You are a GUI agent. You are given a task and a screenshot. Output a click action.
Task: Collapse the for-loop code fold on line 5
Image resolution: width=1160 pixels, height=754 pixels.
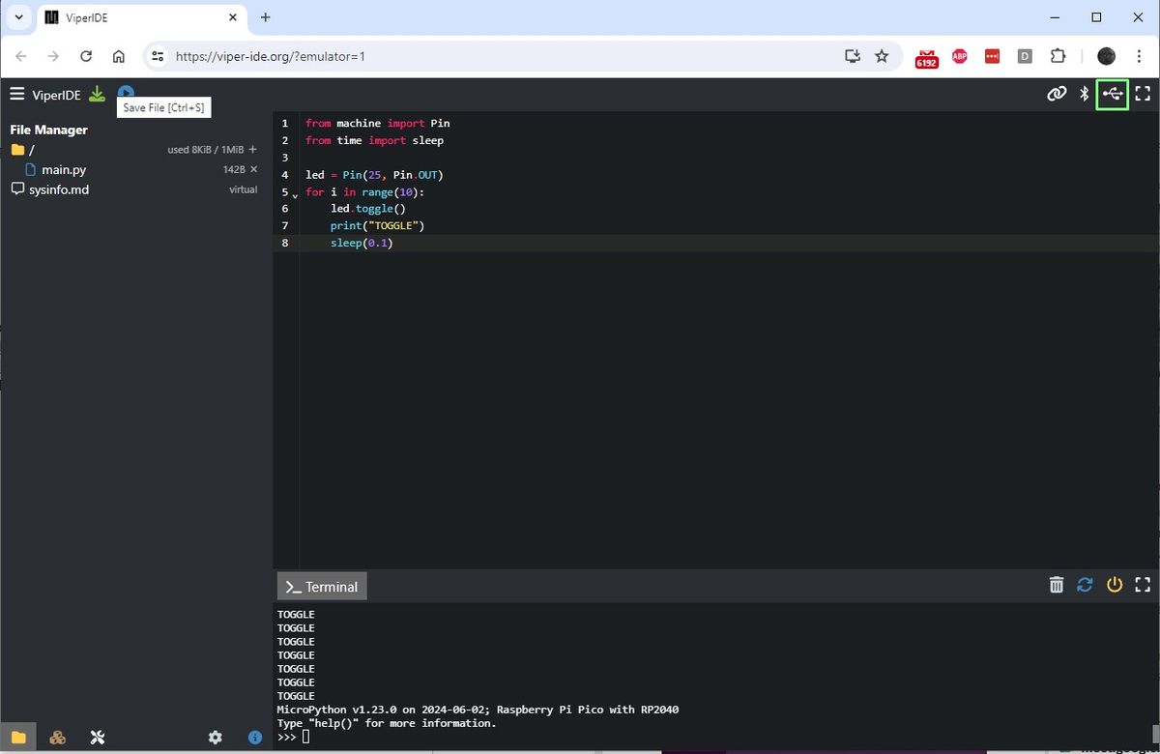(295, 193)
